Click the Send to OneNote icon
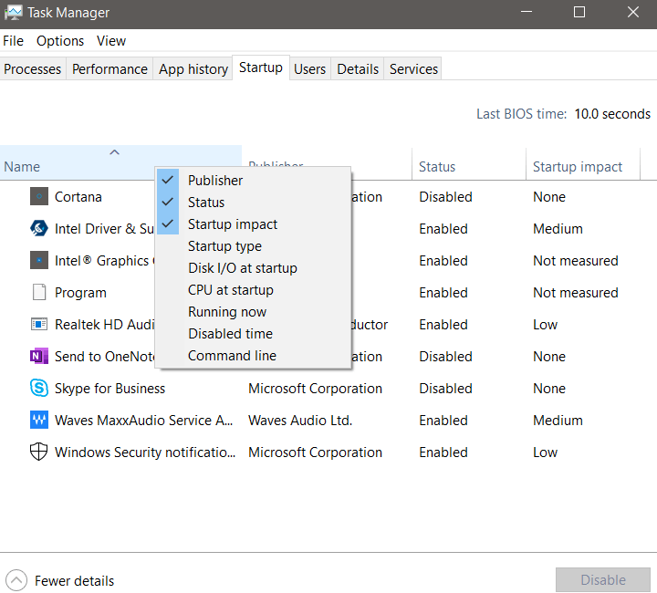The image size is (657, 593). [x=39, y=356]
